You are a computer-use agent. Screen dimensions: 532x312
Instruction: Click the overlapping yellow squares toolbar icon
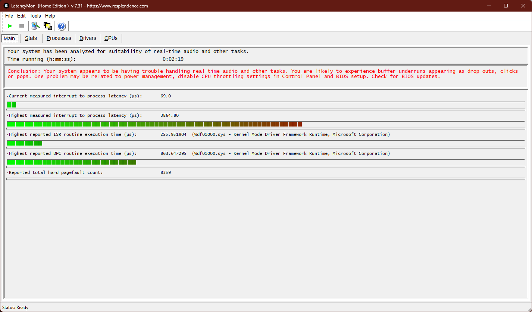[47, 26]
